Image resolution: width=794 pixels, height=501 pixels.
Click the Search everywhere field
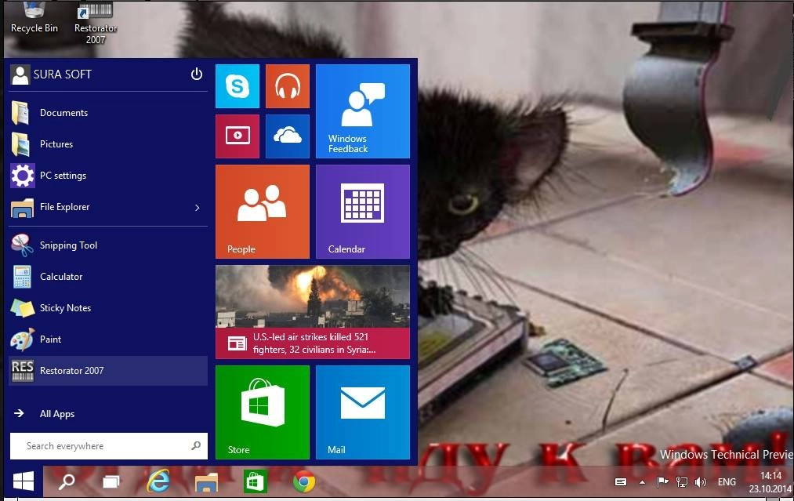(108, 446)
